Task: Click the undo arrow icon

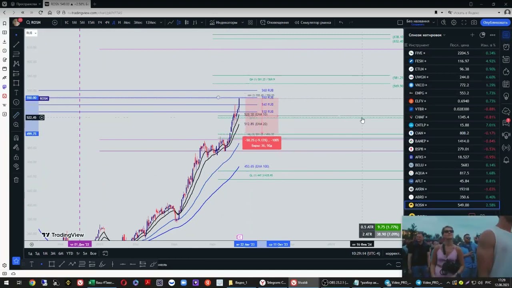Action: point(341,22)
